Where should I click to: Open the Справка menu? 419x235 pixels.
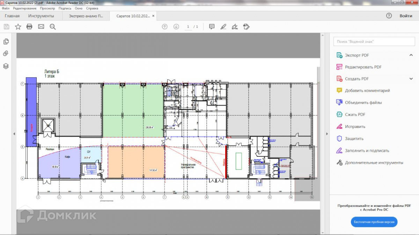[x=92, y=8]
